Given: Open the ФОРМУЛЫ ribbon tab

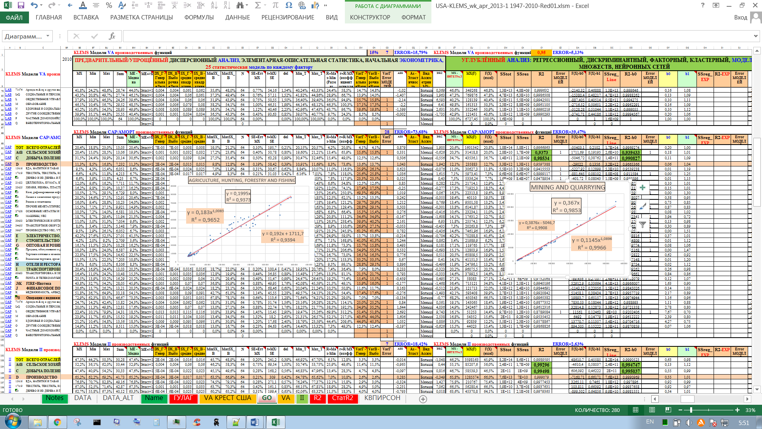Looking at the screenshot, I should coord(199,17).
